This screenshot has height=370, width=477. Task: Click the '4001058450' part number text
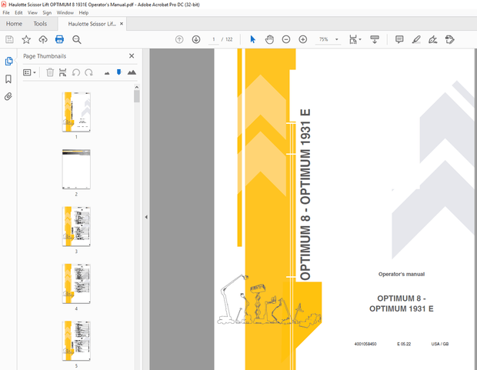(365, 344)
